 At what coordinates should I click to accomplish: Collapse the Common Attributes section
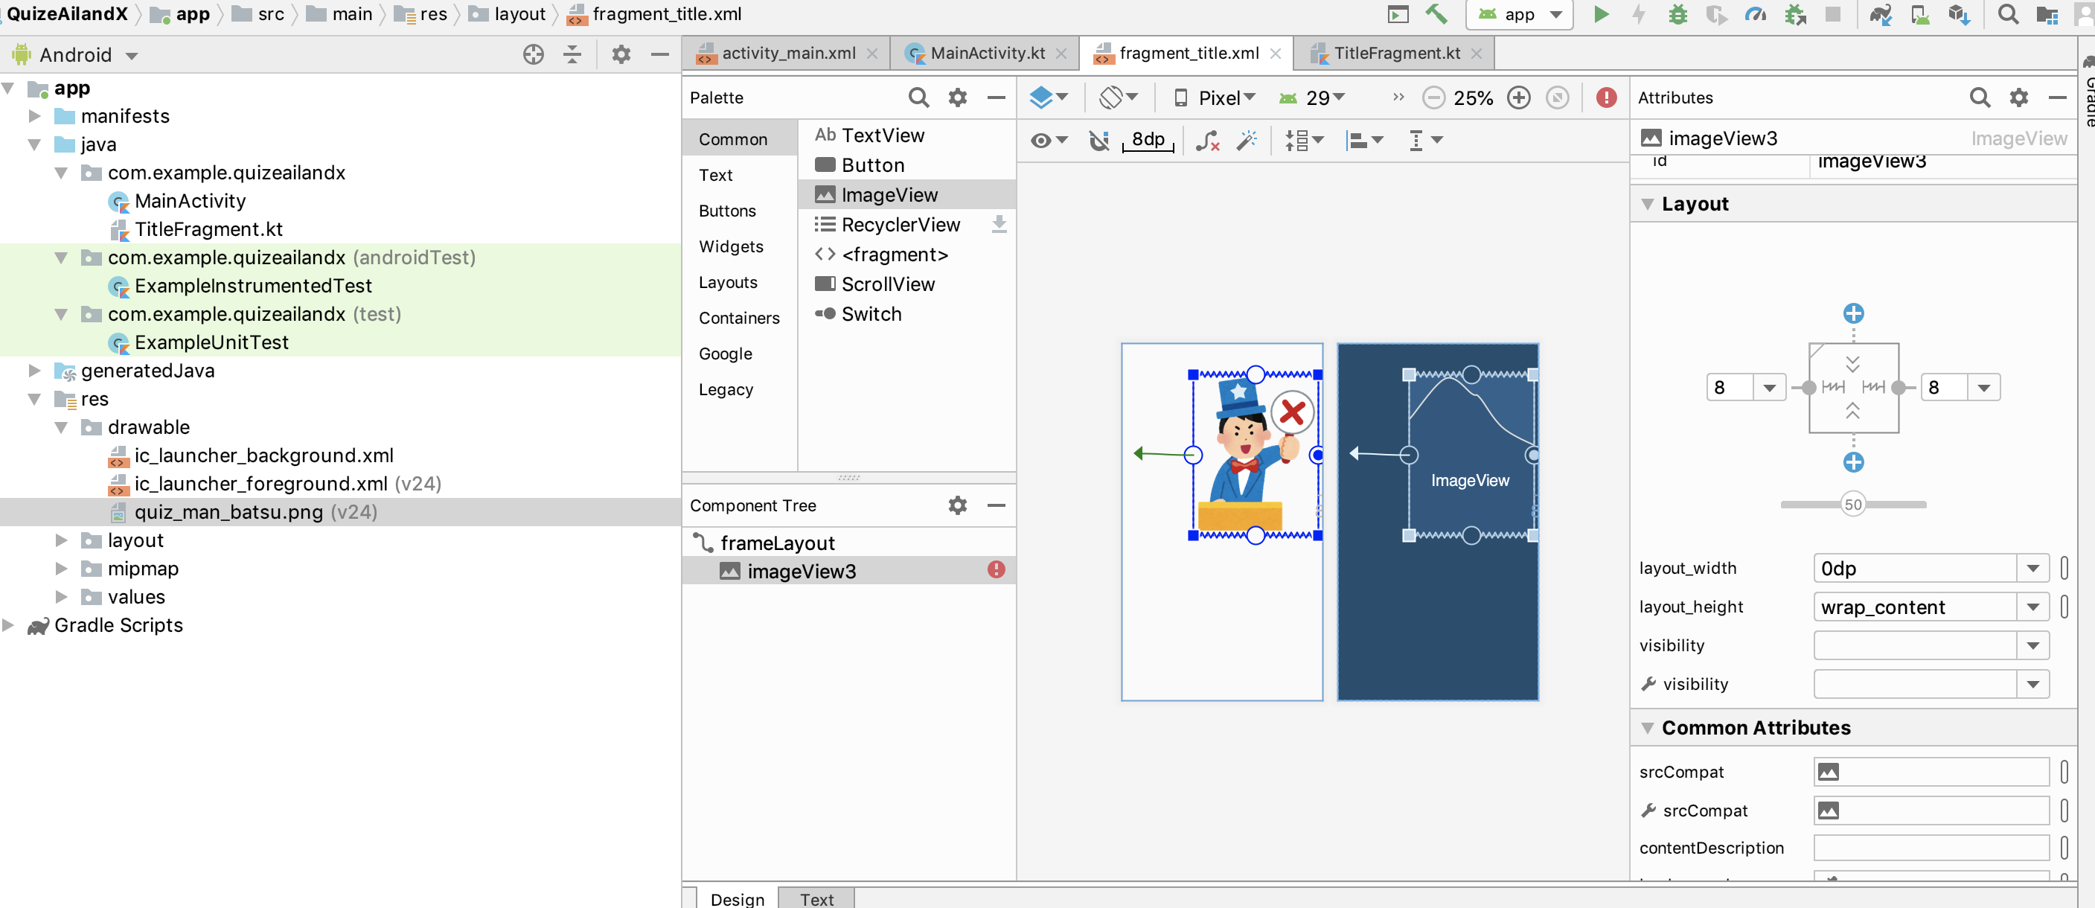click(1647, 728)
